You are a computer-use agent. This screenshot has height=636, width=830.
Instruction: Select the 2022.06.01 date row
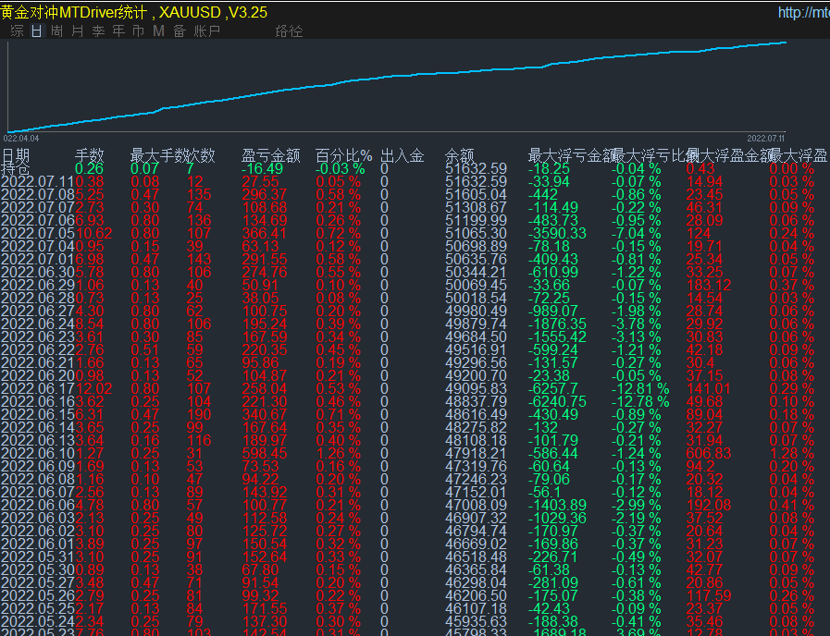(38, 544)
